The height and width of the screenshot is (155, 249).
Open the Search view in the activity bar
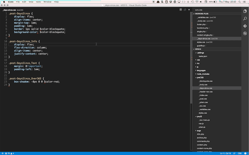tap(245, 19)
